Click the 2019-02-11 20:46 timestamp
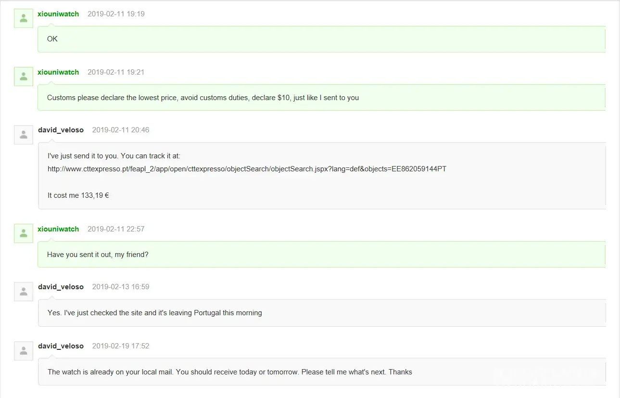This screenshot has height=398, width=620. (x=121, y=130)
